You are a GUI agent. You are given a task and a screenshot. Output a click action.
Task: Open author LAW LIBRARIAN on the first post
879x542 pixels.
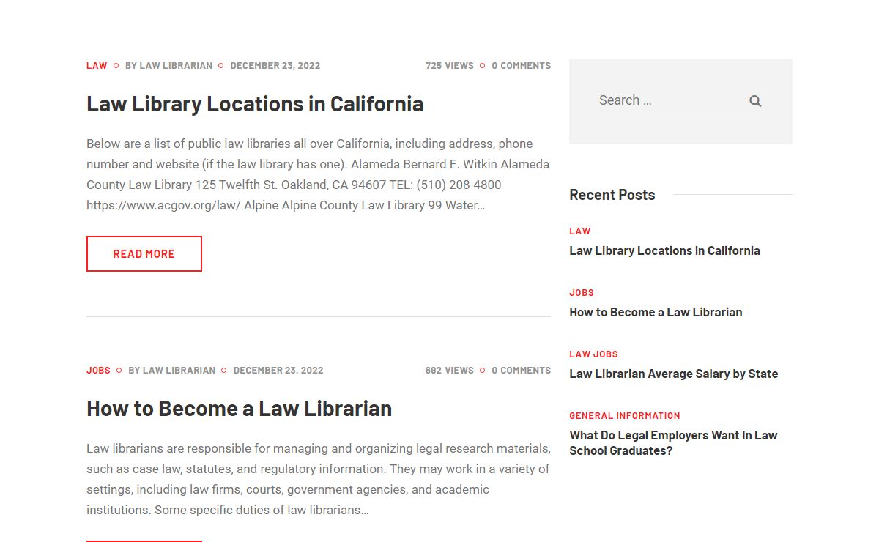coord(176,65)
